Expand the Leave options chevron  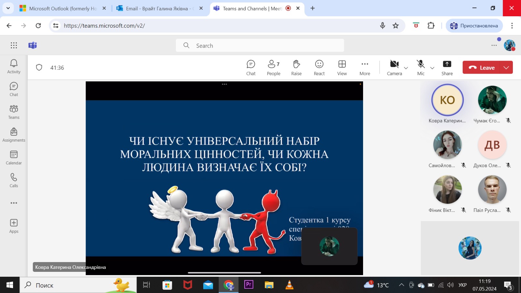506,67
